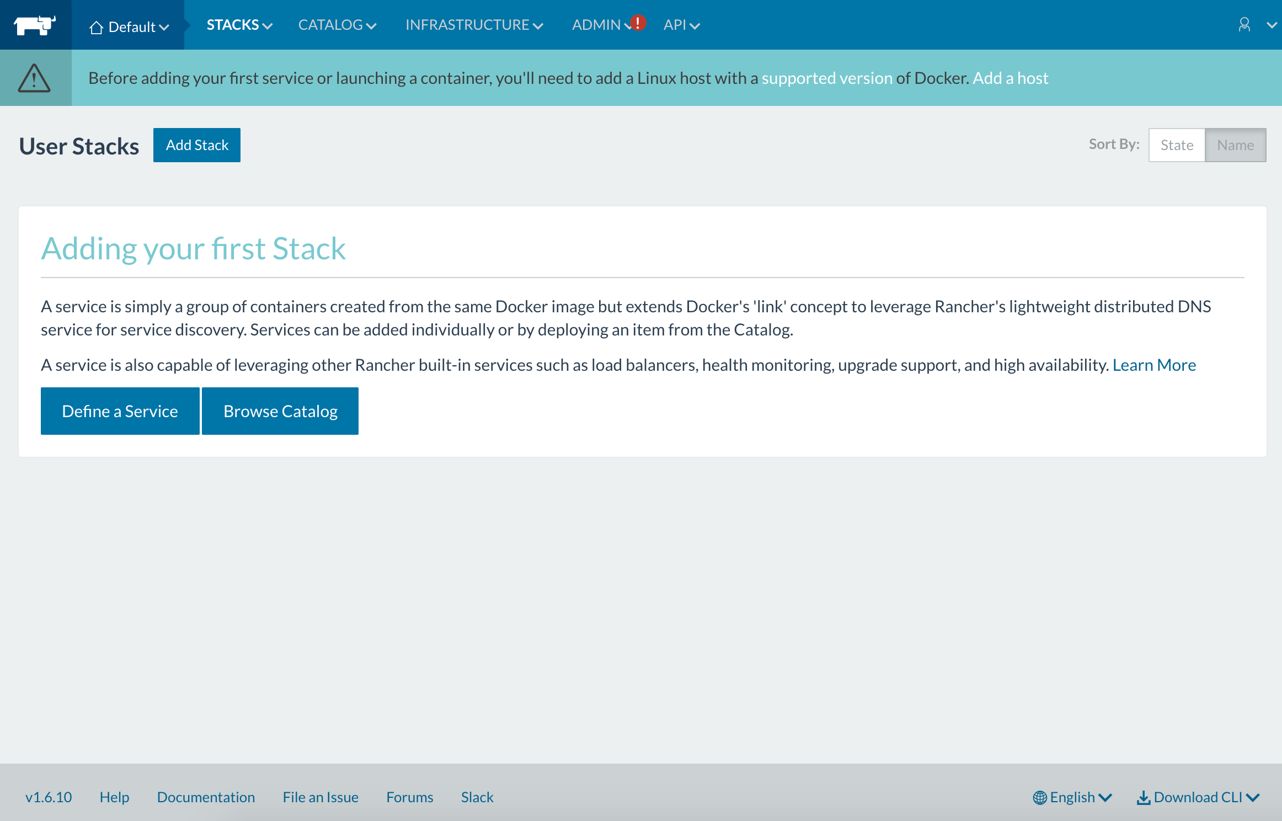This screenshot has width=1282, height=821.
Task: Sort stacks by Name
Action: pos(1235,145)
